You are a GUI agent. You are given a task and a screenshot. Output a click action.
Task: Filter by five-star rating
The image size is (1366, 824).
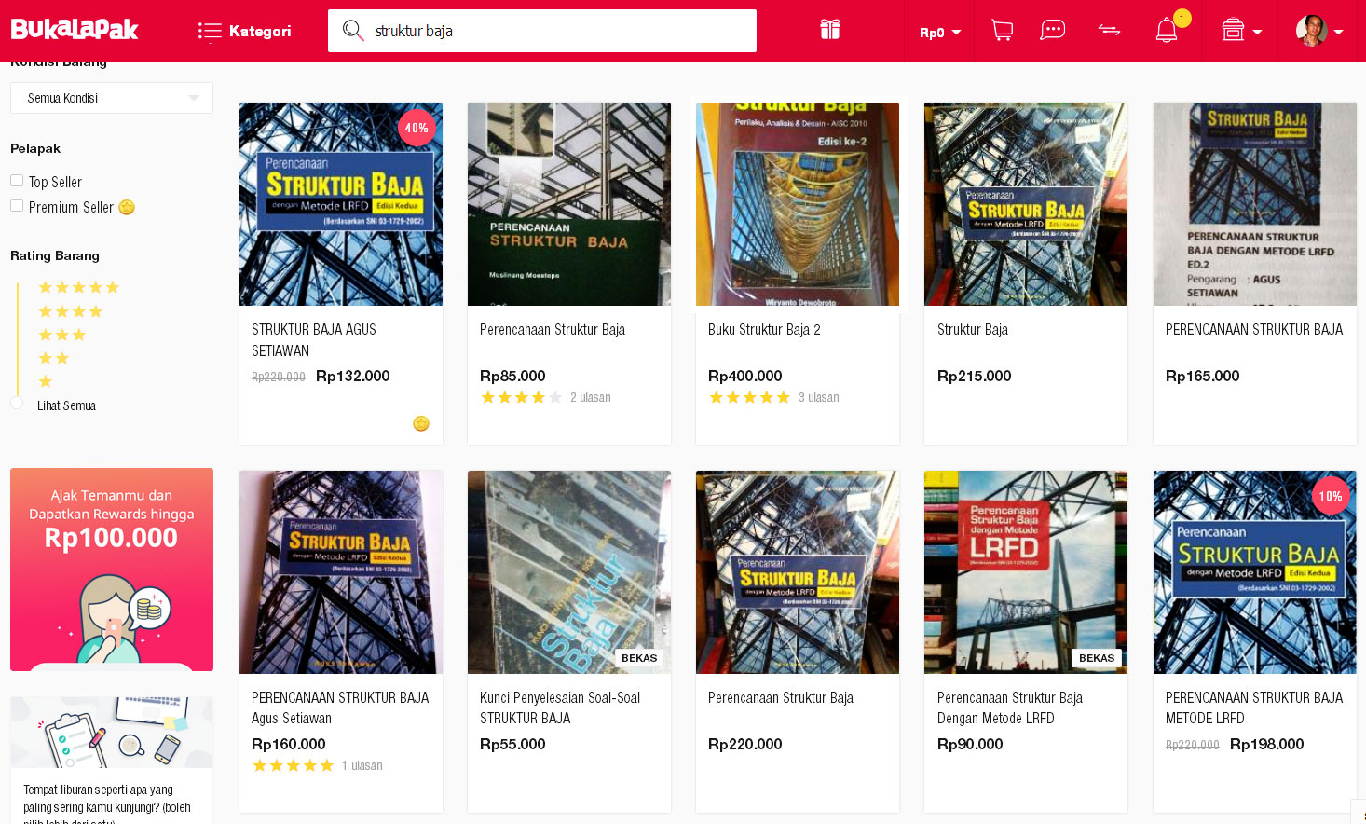(x=78, y=287)
